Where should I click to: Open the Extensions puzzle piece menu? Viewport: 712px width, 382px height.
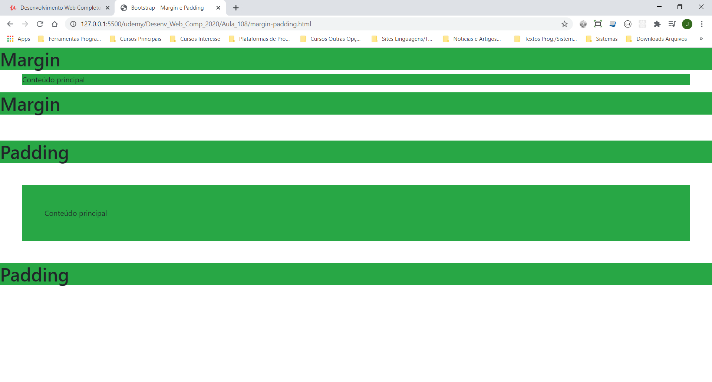click(x=657, y=24)
